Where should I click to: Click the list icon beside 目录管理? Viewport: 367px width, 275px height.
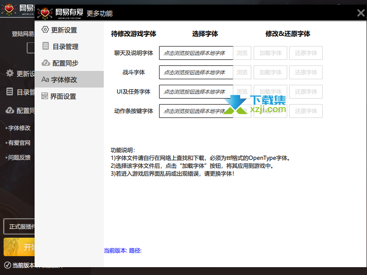coord(45,47)
